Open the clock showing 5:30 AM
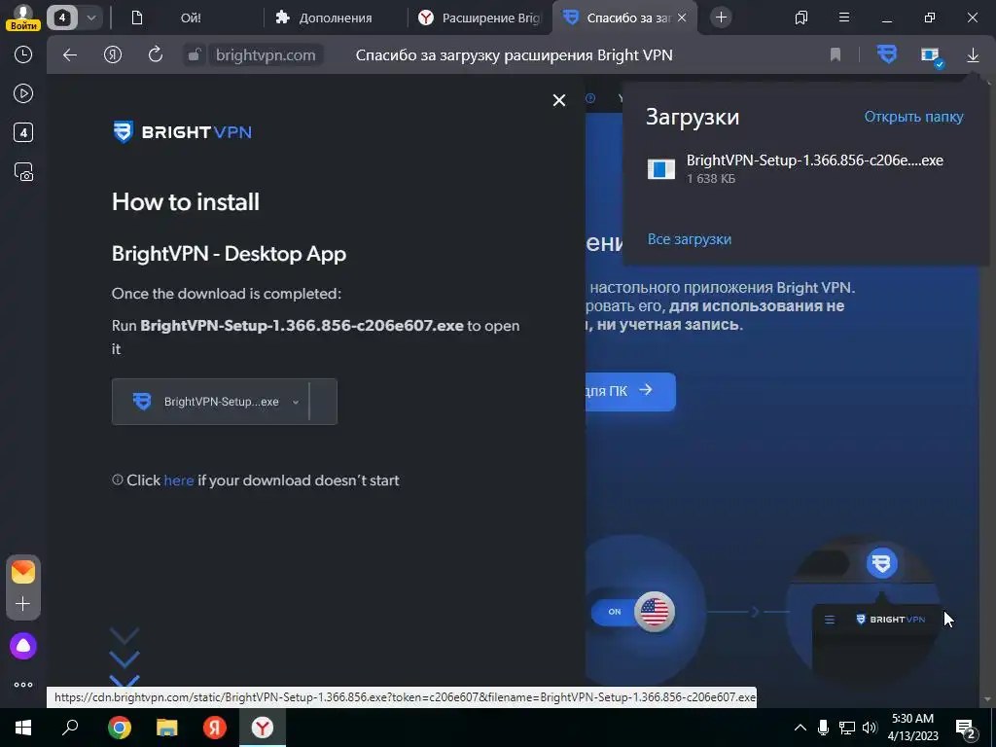 pos(912,728)
